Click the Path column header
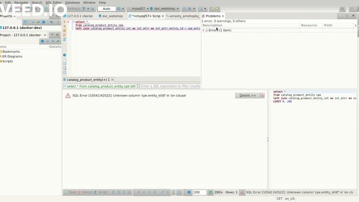The width and height of the screenshot is (359, 202). pyautogui.click(x=328, y=25)
